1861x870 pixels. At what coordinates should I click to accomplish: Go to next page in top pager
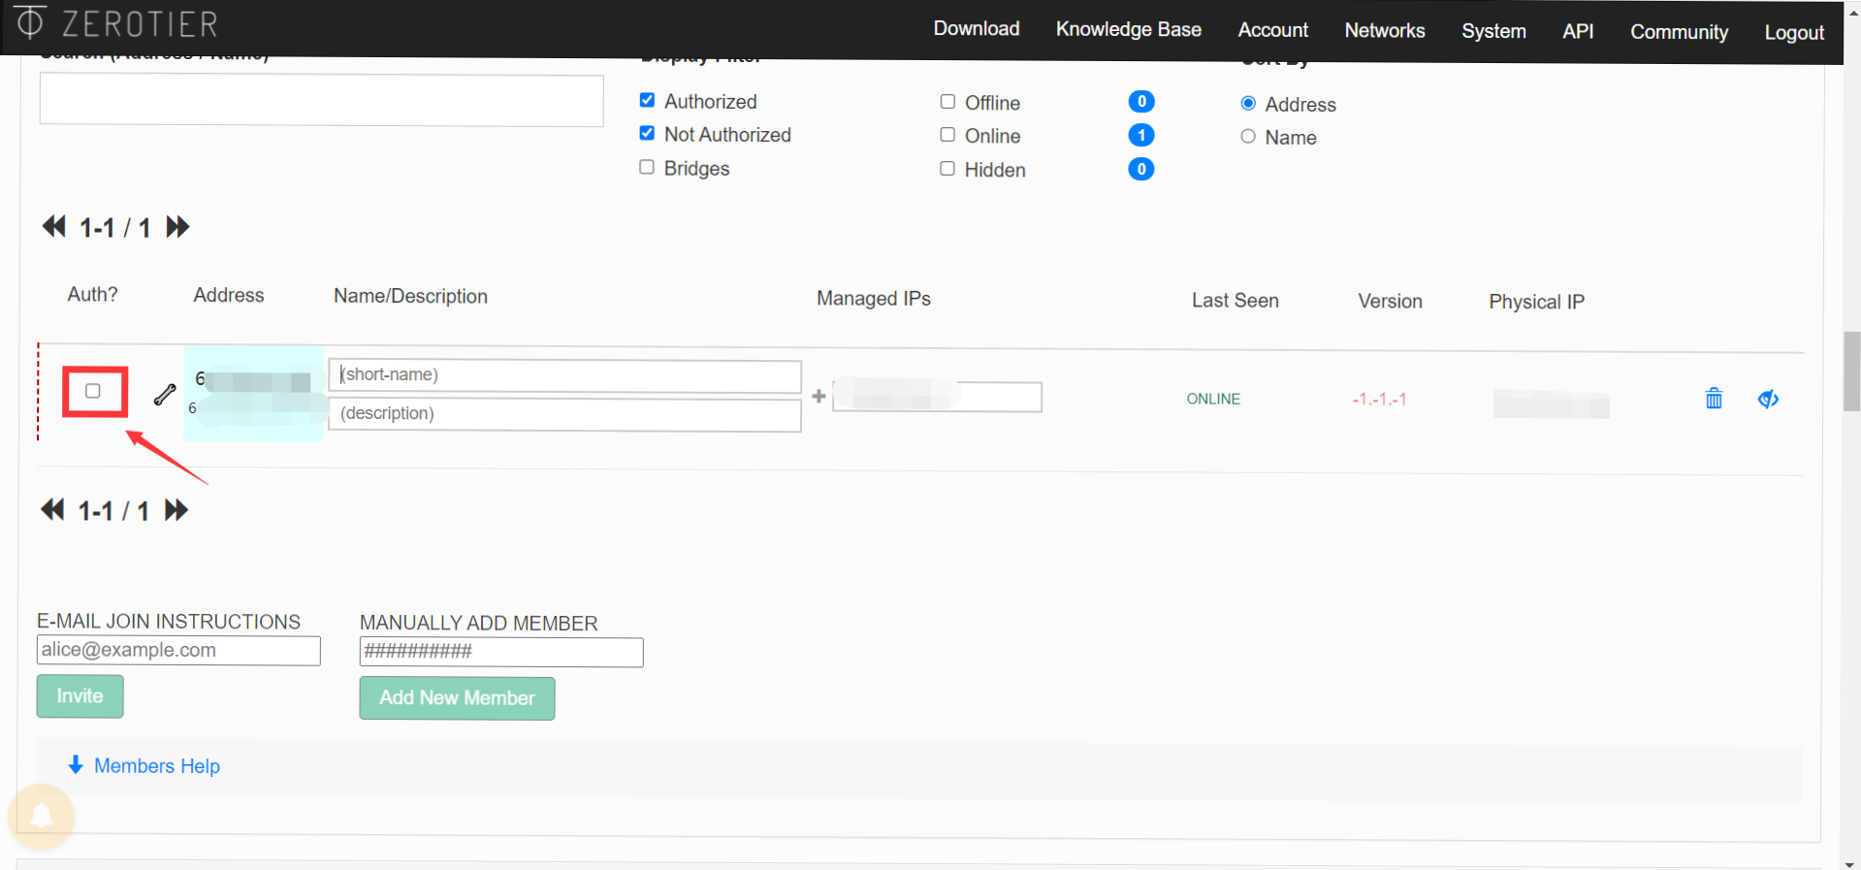[x=177, y=227]
